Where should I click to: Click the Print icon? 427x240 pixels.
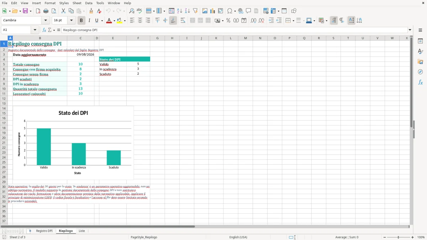tap(46, 11)
